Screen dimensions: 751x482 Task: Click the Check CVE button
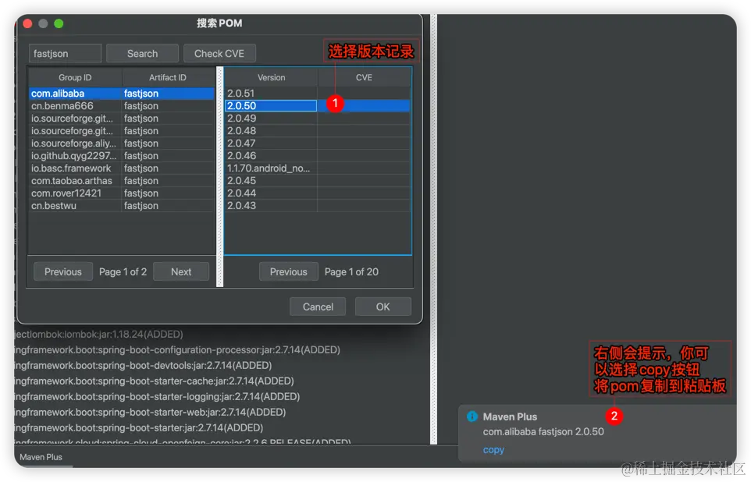pyautogui.click(x=219, y=54)
